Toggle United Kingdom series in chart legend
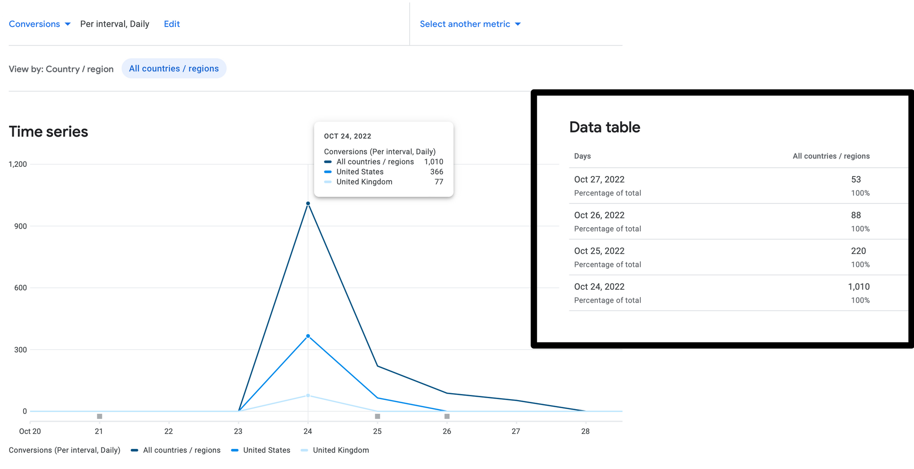 click(x=335, y=450)
